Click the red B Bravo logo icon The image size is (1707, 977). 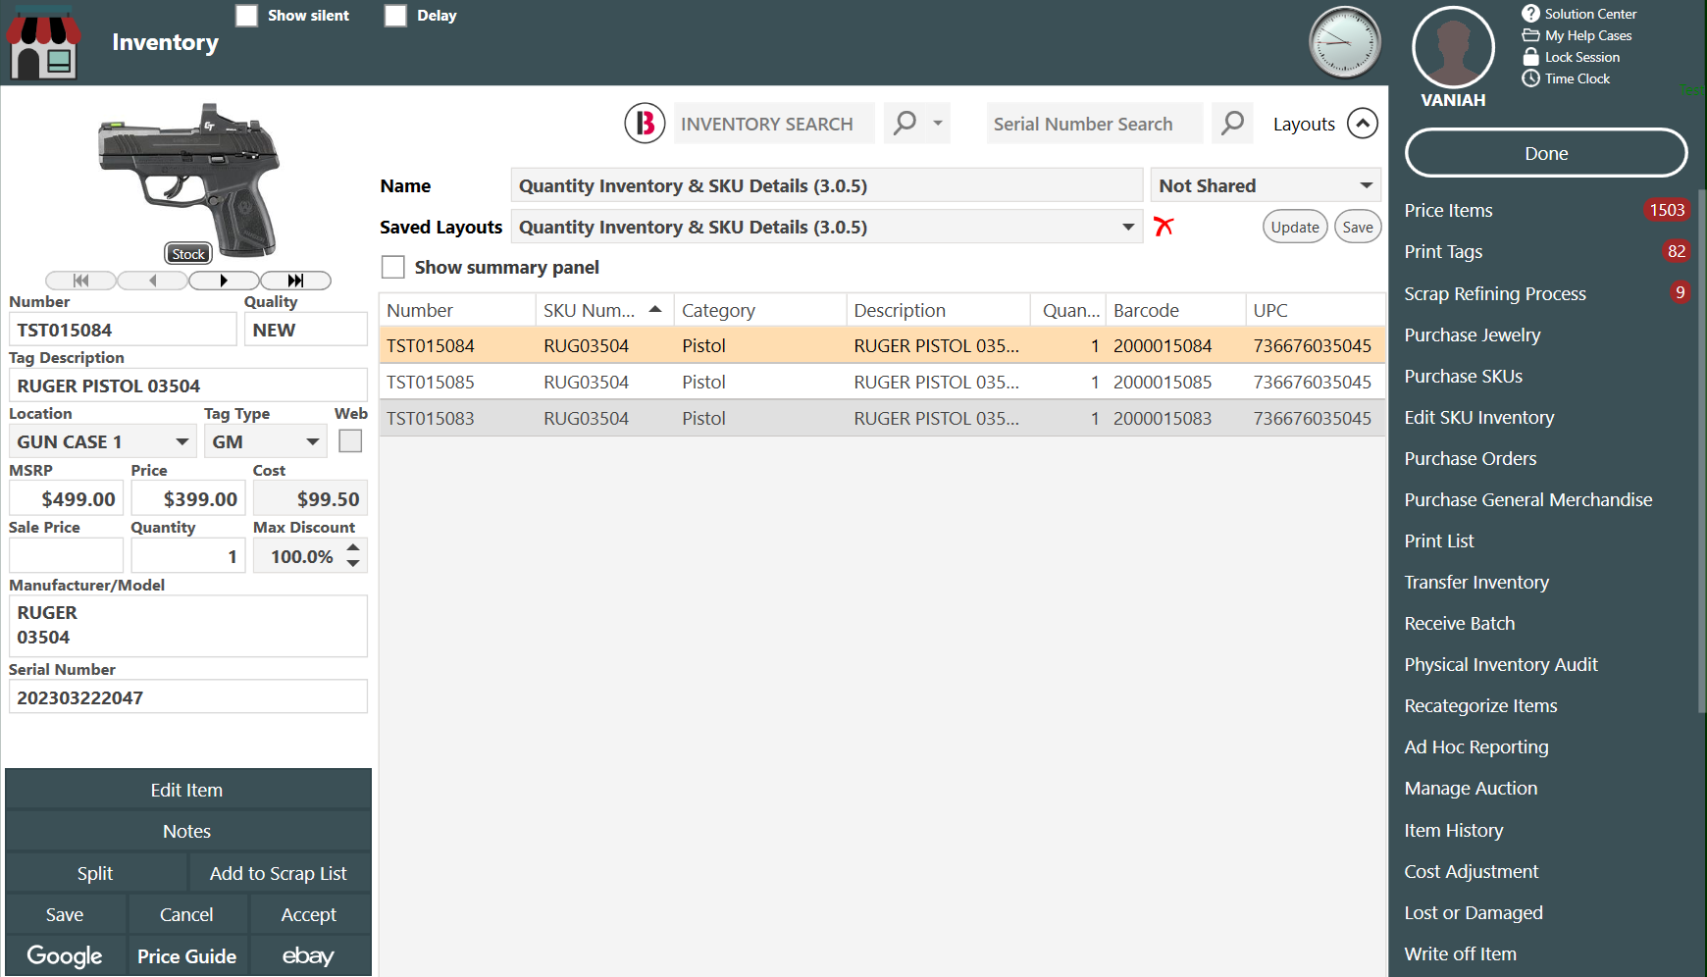tap(645, 124)
